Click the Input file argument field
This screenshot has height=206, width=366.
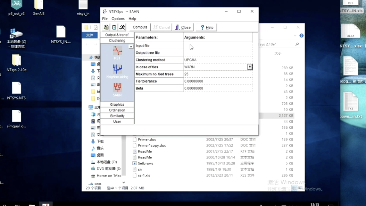pyautogui.click(x=218, y=46)
